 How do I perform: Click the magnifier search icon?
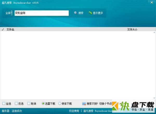[x=75, y=13]
